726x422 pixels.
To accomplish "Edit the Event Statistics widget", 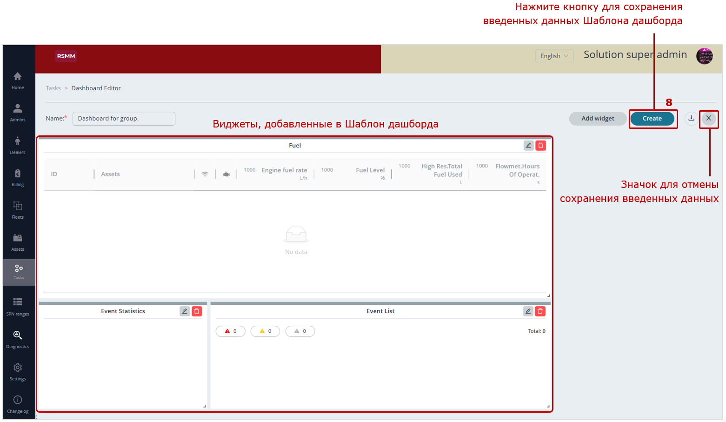I will (x=185, y=311).
